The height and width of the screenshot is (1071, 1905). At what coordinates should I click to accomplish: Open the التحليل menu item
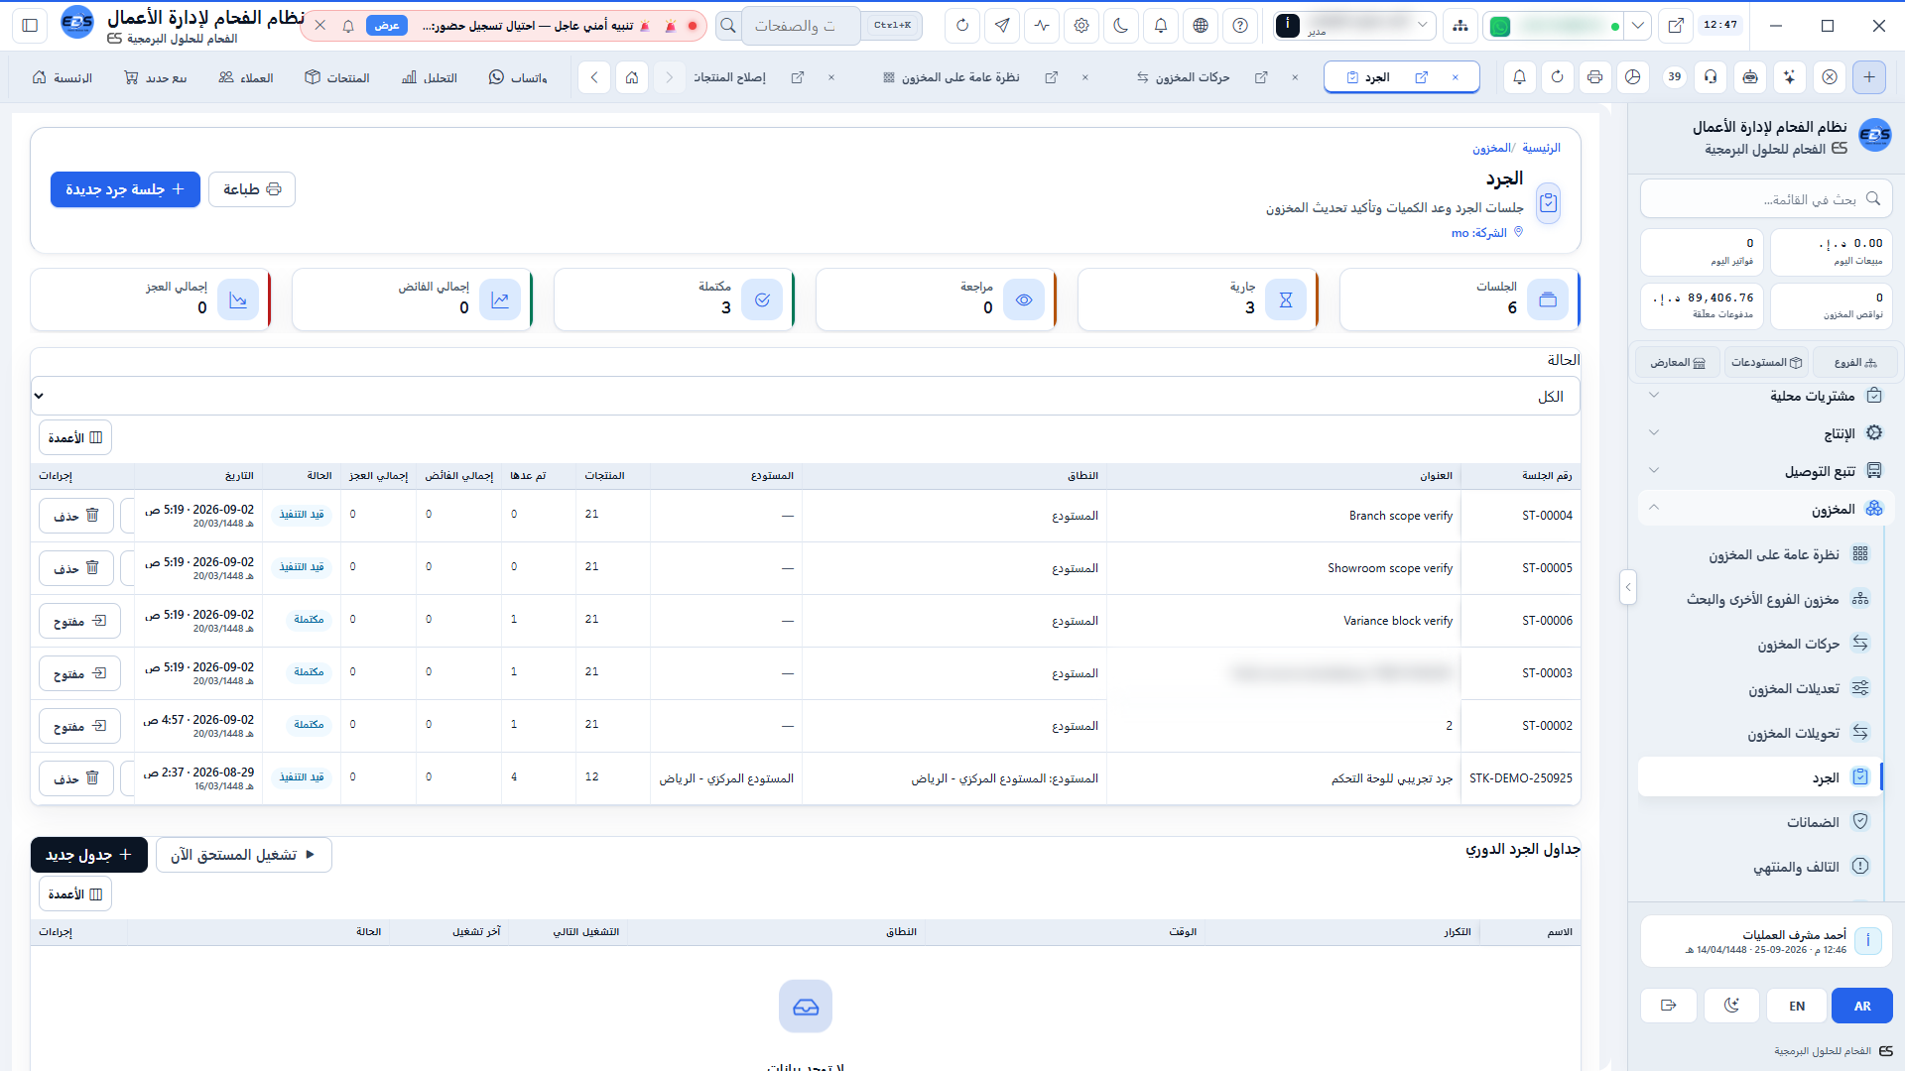pyautogui.click(x=430, y=77)
